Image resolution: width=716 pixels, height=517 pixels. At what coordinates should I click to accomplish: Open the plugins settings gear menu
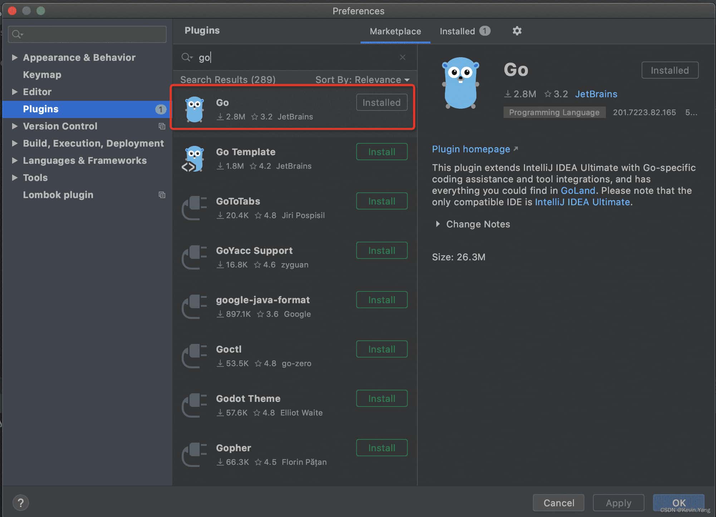pyautogui.click(x=517, y=31)
